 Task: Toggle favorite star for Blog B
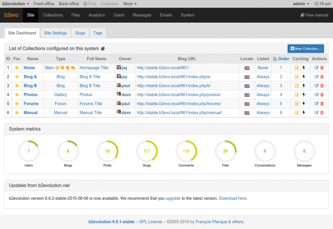tap(17, 86)
